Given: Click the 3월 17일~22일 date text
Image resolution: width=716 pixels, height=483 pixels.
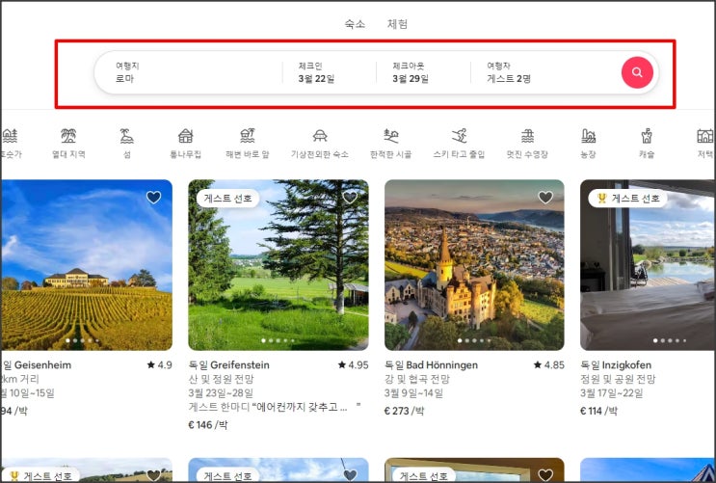Looking at the screenshot, I should pyautogui.click(x=611, y=393).
